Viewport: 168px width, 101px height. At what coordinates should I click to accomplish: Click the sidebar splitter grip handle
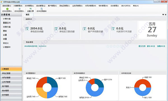click(x=22, y=57)
